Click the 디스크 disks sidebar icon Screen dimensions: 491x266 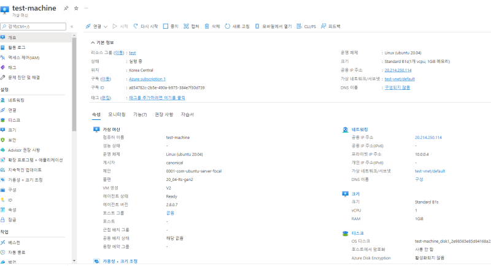click(3, 120)
